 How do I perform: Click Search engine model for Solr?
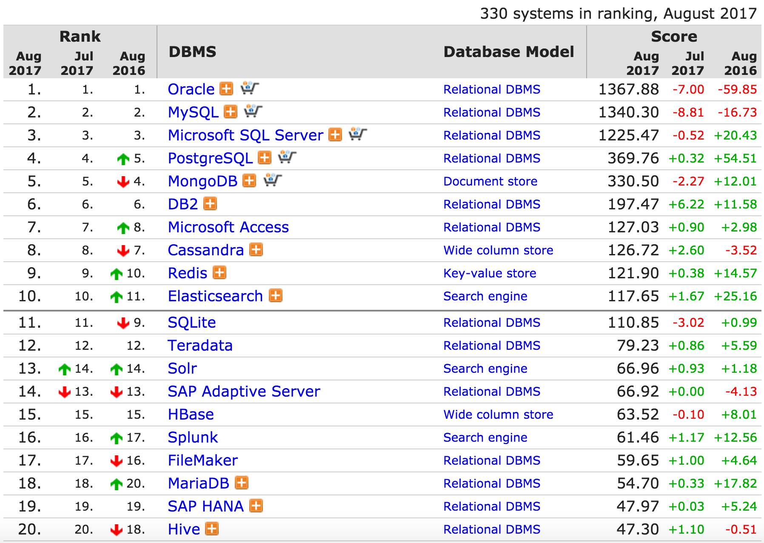[x=485, y=369]
